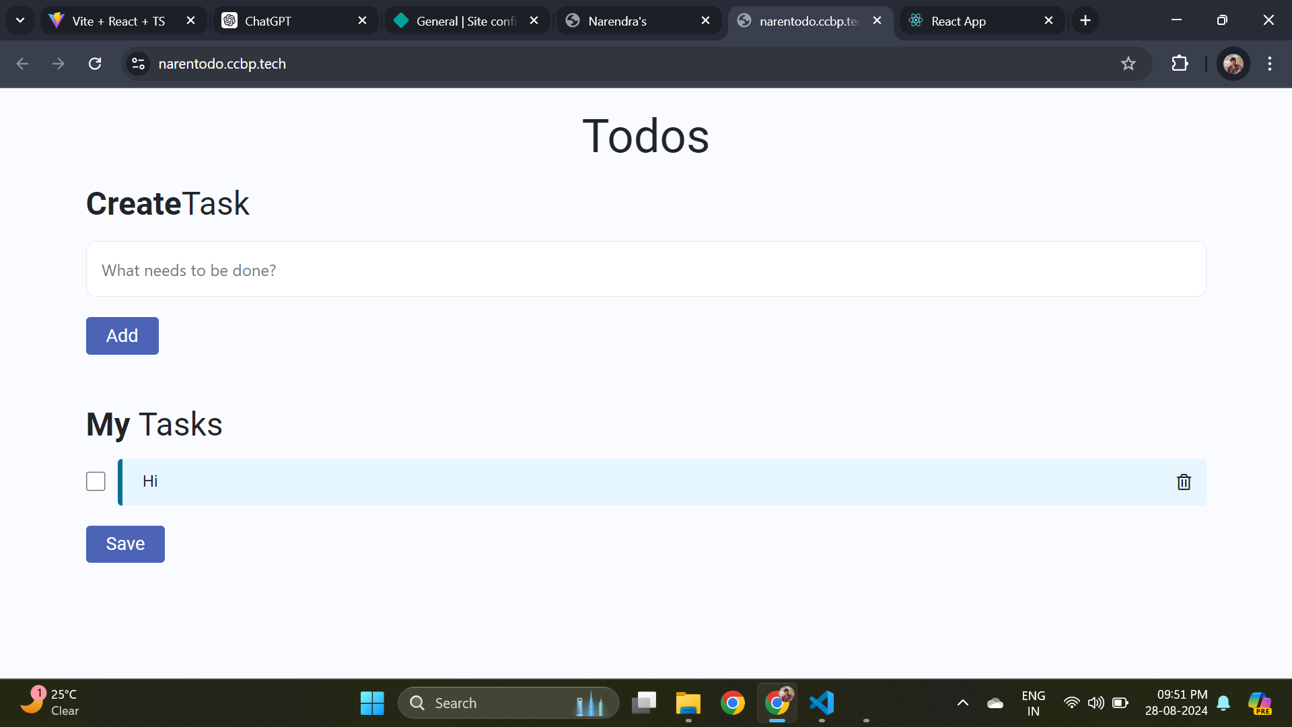This screenshot has height=727, width=1292.
Task: Mark the Hi task checkbox complete
Action: click(96, 481)
